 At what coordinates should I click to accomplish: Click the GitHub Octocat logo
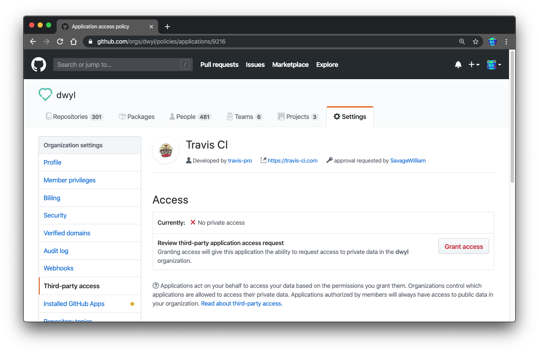(38, 64)
